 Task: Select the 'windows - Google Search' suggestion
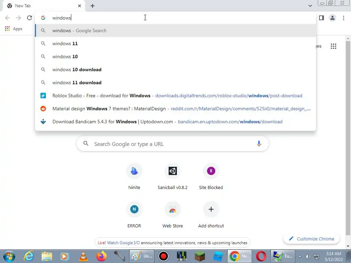(175, 30)
